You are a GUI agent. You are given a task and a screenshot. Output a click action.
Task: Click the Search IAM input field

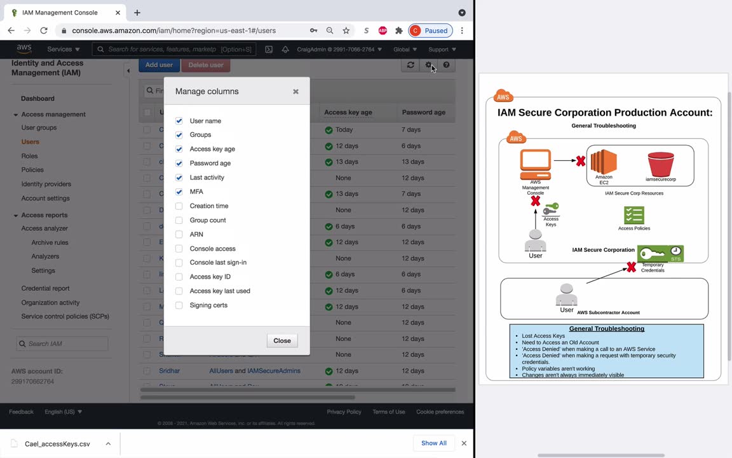click(62, 343)
